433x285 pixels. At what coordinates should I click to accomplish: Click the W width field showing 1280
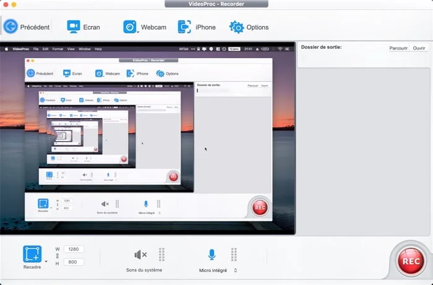click(x=74, y=249)
